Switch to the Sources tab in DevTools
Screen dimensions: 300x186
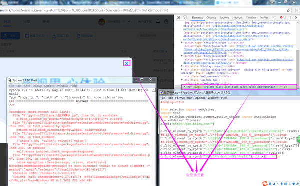tap(224, 17)
